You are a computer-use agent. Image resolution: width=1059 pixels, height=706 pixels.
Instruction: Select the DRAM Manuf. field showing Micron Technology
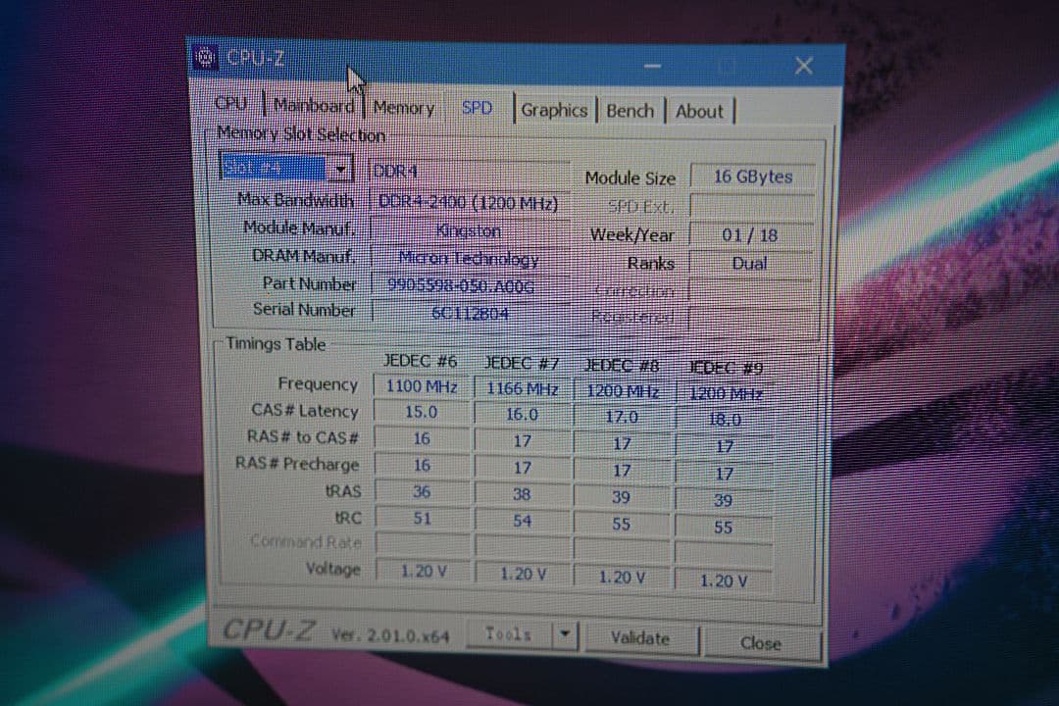[x=466, y=257]
